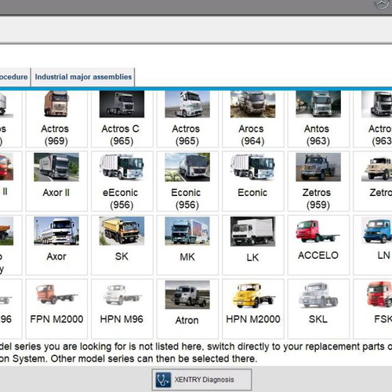Click the 'HPN M2000' label text
The image size is (392, 392).
click(253, 319)
